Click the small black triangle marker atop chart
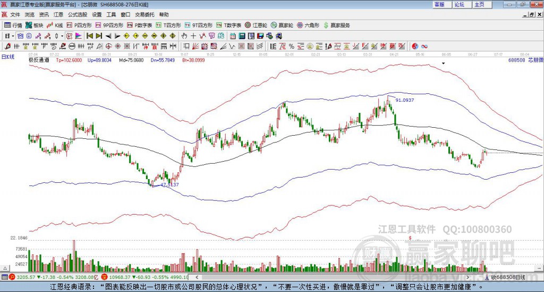The width and height of the screenshot is (544, 292). [x=443, y=63]
